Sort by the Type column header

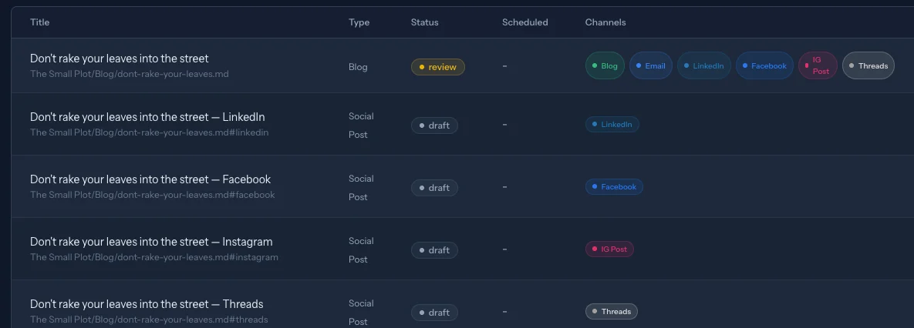[x=359, y=22]
